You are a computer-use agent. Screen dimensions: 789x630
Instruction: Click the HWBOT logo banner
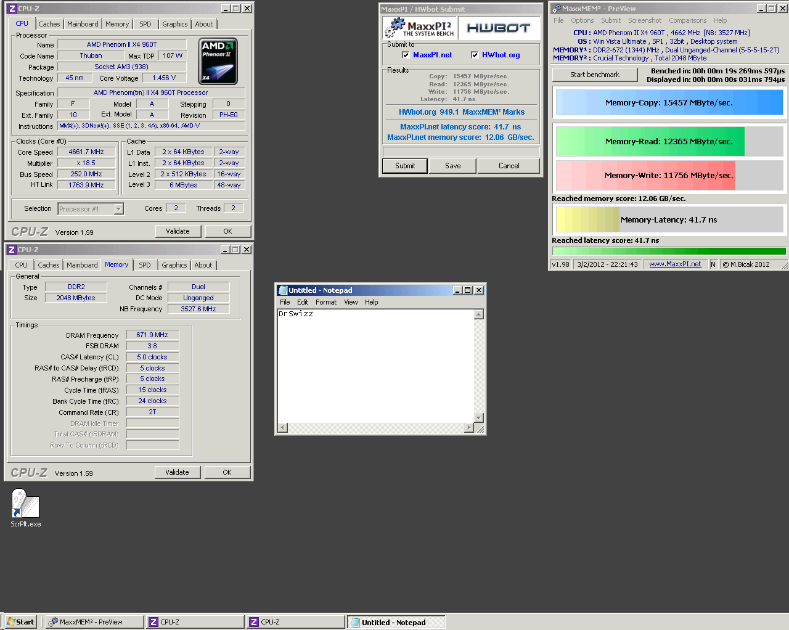coord(499,28)
